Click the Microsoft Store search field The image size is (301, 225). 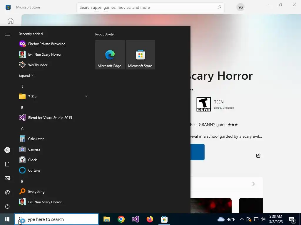[150, 7]
